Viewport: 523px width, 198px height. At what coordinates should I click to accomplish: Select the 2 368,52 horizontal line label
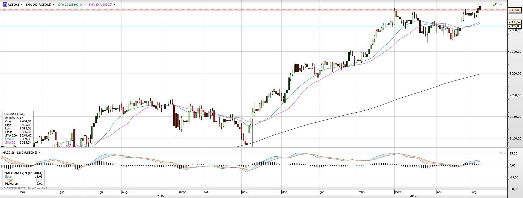click(515, 22)
